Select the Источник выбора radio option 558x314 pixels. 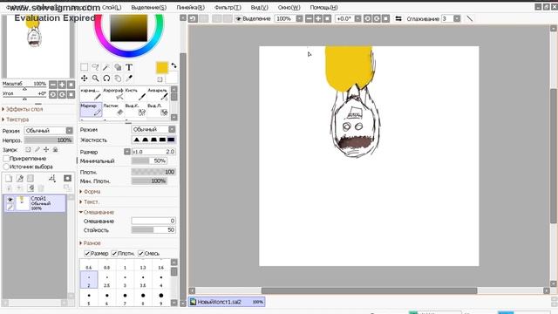[6, 167]
